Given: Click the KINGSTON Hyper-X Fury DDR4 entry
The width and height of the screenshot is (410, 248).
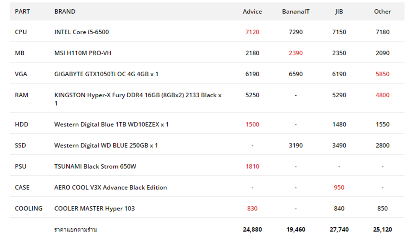Looking at the screenshot, I should point(138,95).
